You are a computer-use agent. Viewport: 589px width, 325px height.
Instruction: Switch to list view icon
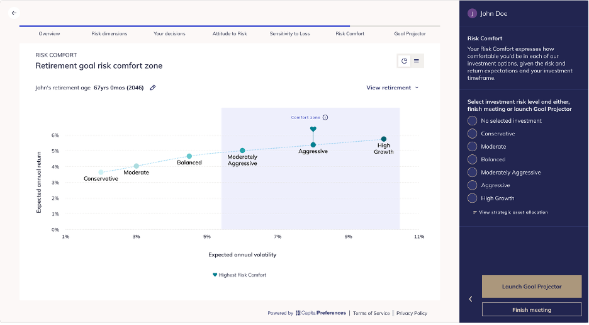(x=416, y=61)
